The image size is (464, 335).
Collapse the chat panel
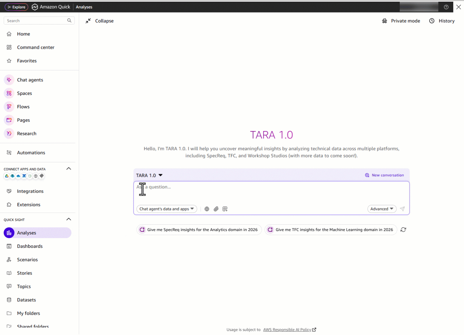tap(100, 21)
